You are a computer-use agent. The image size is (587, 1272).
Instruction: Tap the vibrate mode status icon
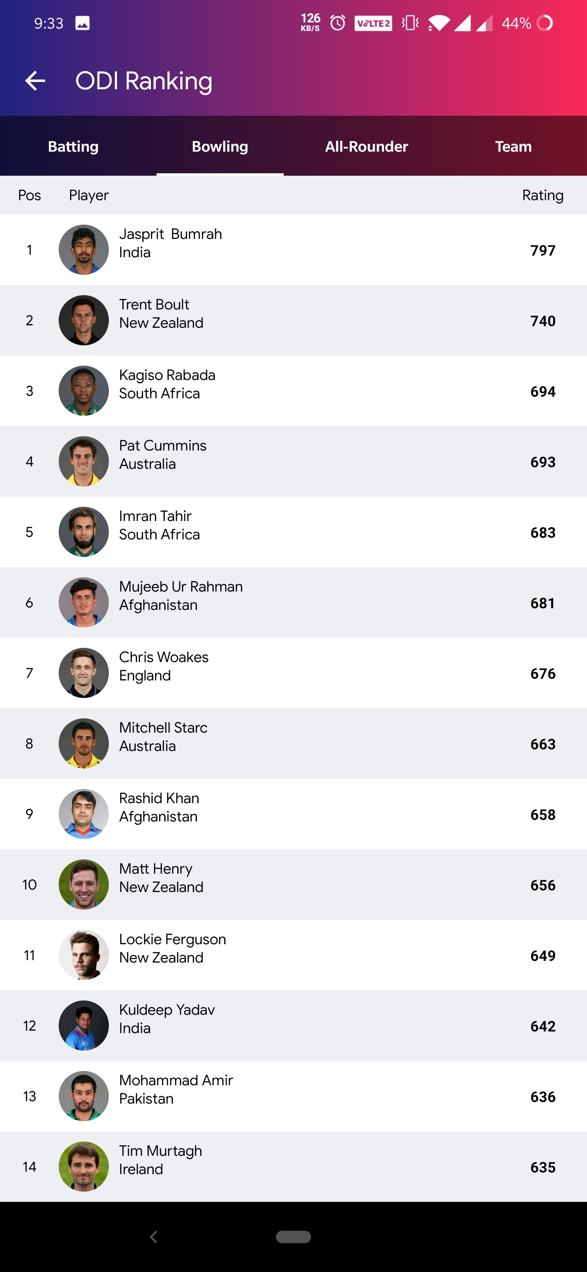410,23
